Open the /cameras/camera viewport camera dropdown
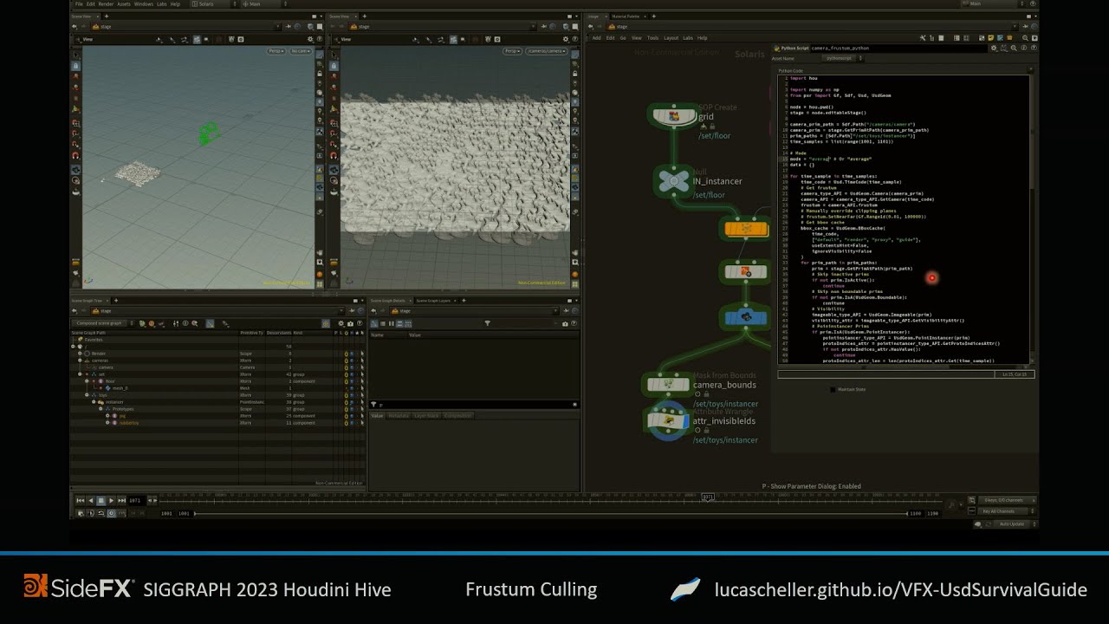This screenshot has width=1109, height=624. coord(546,51)
